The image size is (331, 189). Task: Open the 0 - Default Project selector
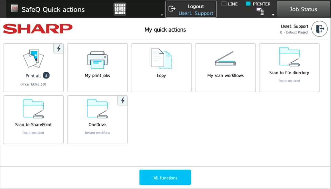tap(294, 32)
